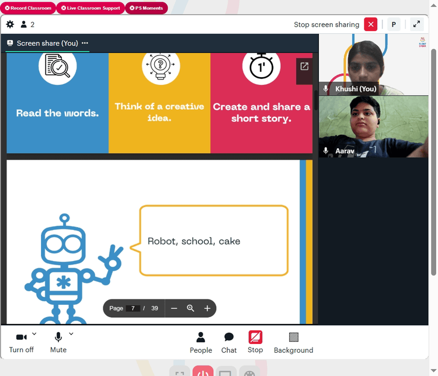Stop screen sharing with red X button

click(x=370, y=25)
